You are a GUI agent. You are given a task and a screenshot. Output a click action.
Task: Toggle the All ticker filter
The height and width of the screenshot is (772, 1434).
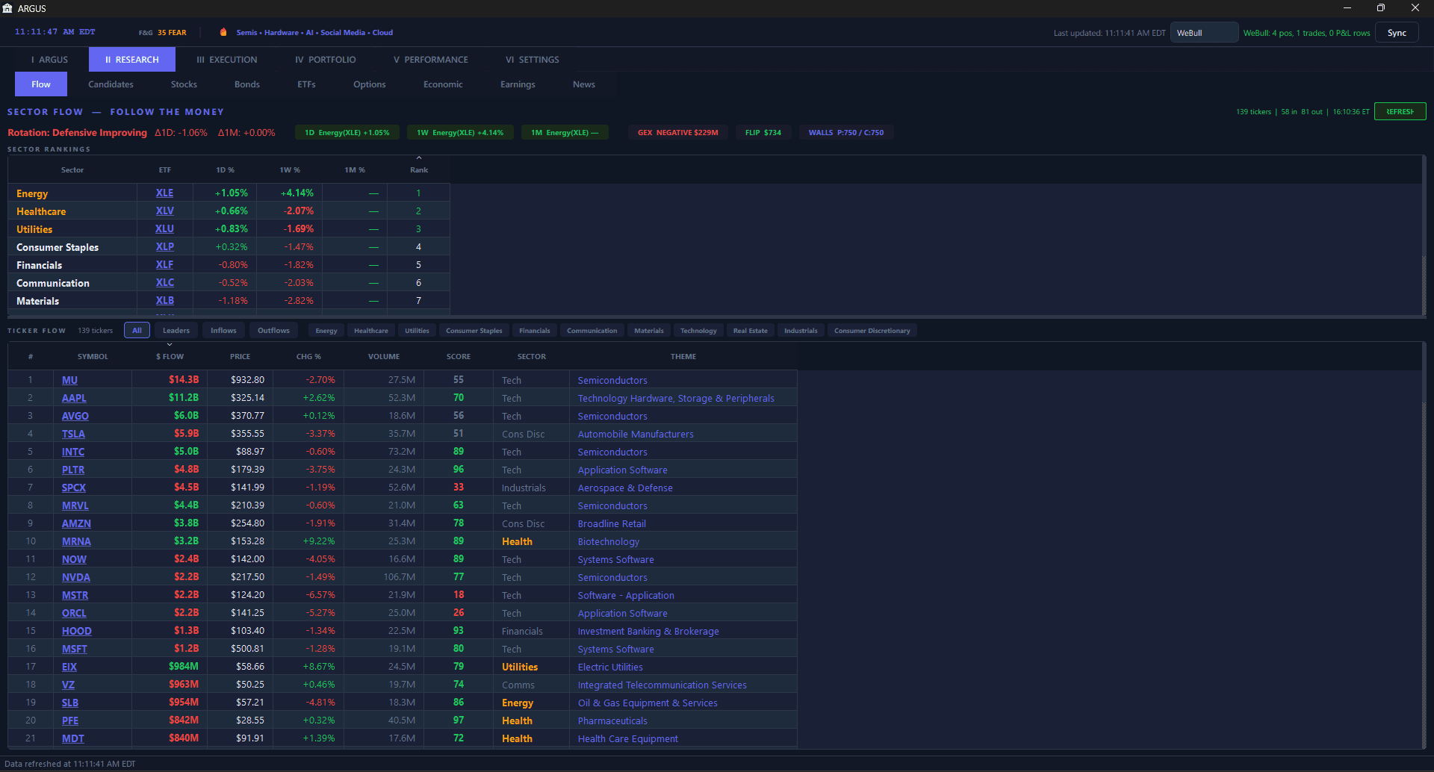(x=137, y=331)
